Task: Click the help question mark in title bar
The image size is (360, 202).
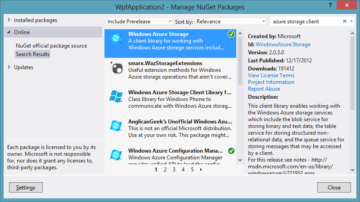Action: (327, 6)
